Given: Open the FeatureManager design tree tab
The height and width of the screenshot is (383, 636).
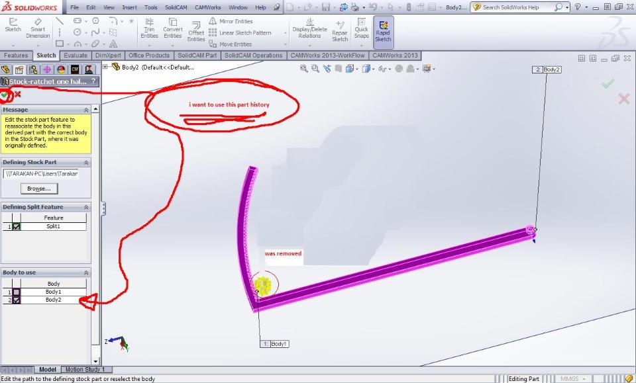Looking at the screenshot, I should pyautogui.click(x=5, y=69).
